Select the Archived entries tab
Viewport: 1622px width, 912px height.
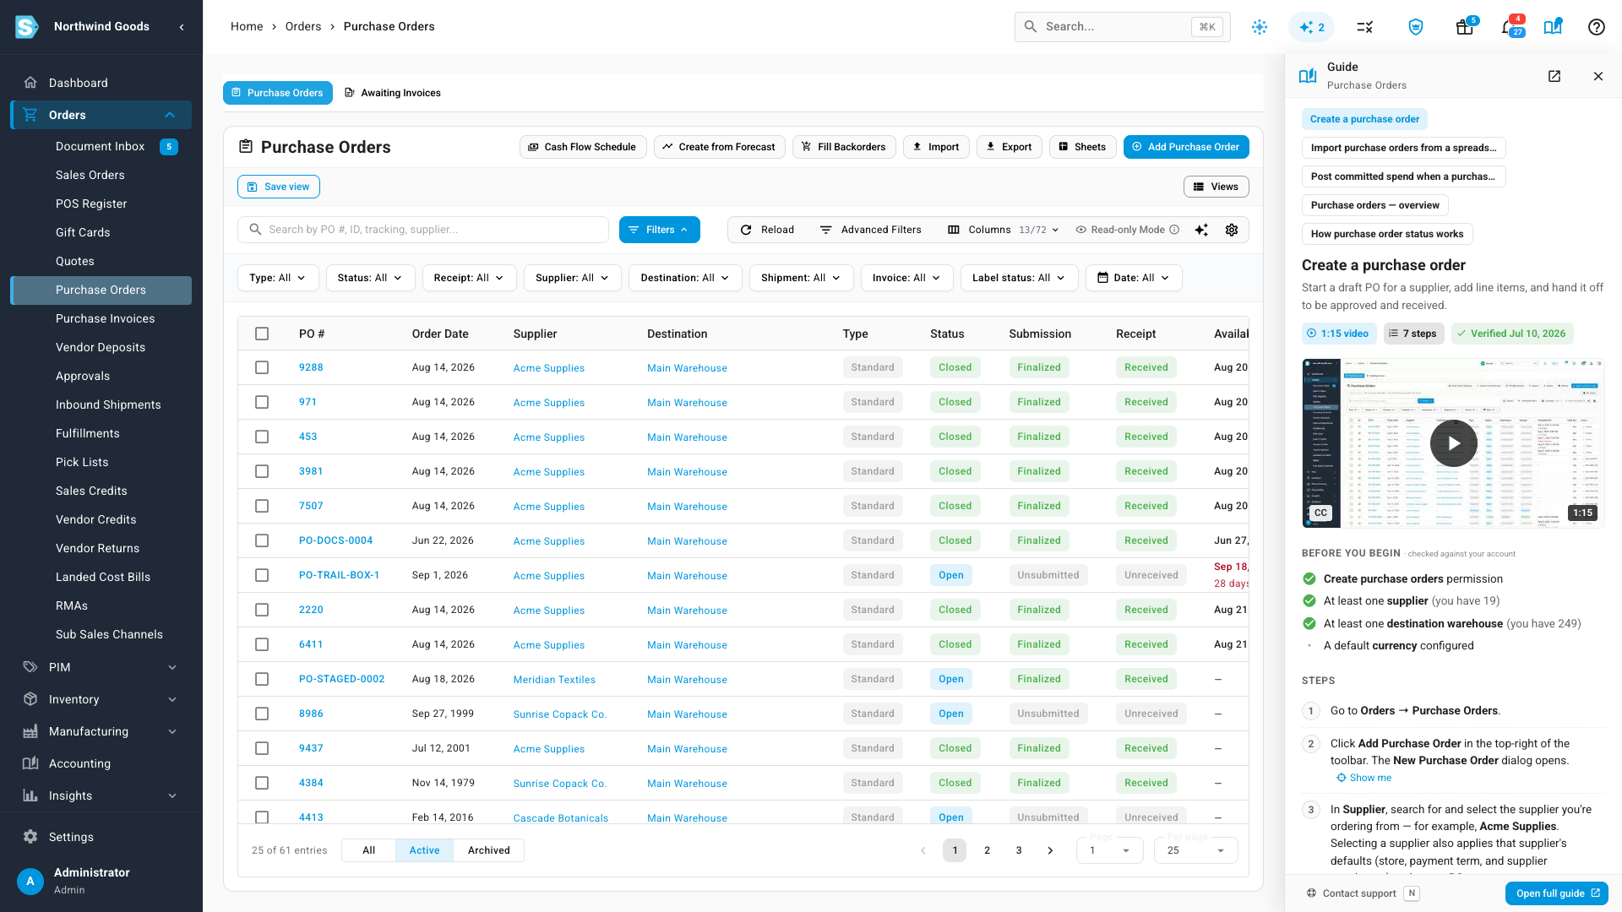coord(488,850)
